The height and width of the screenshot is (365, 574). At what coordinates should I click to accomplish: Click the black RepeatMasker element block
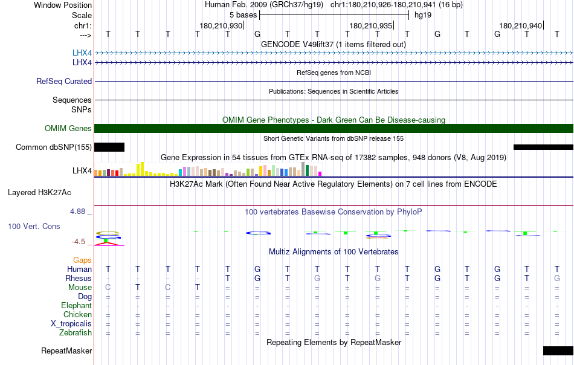click(x=558, y=350)
